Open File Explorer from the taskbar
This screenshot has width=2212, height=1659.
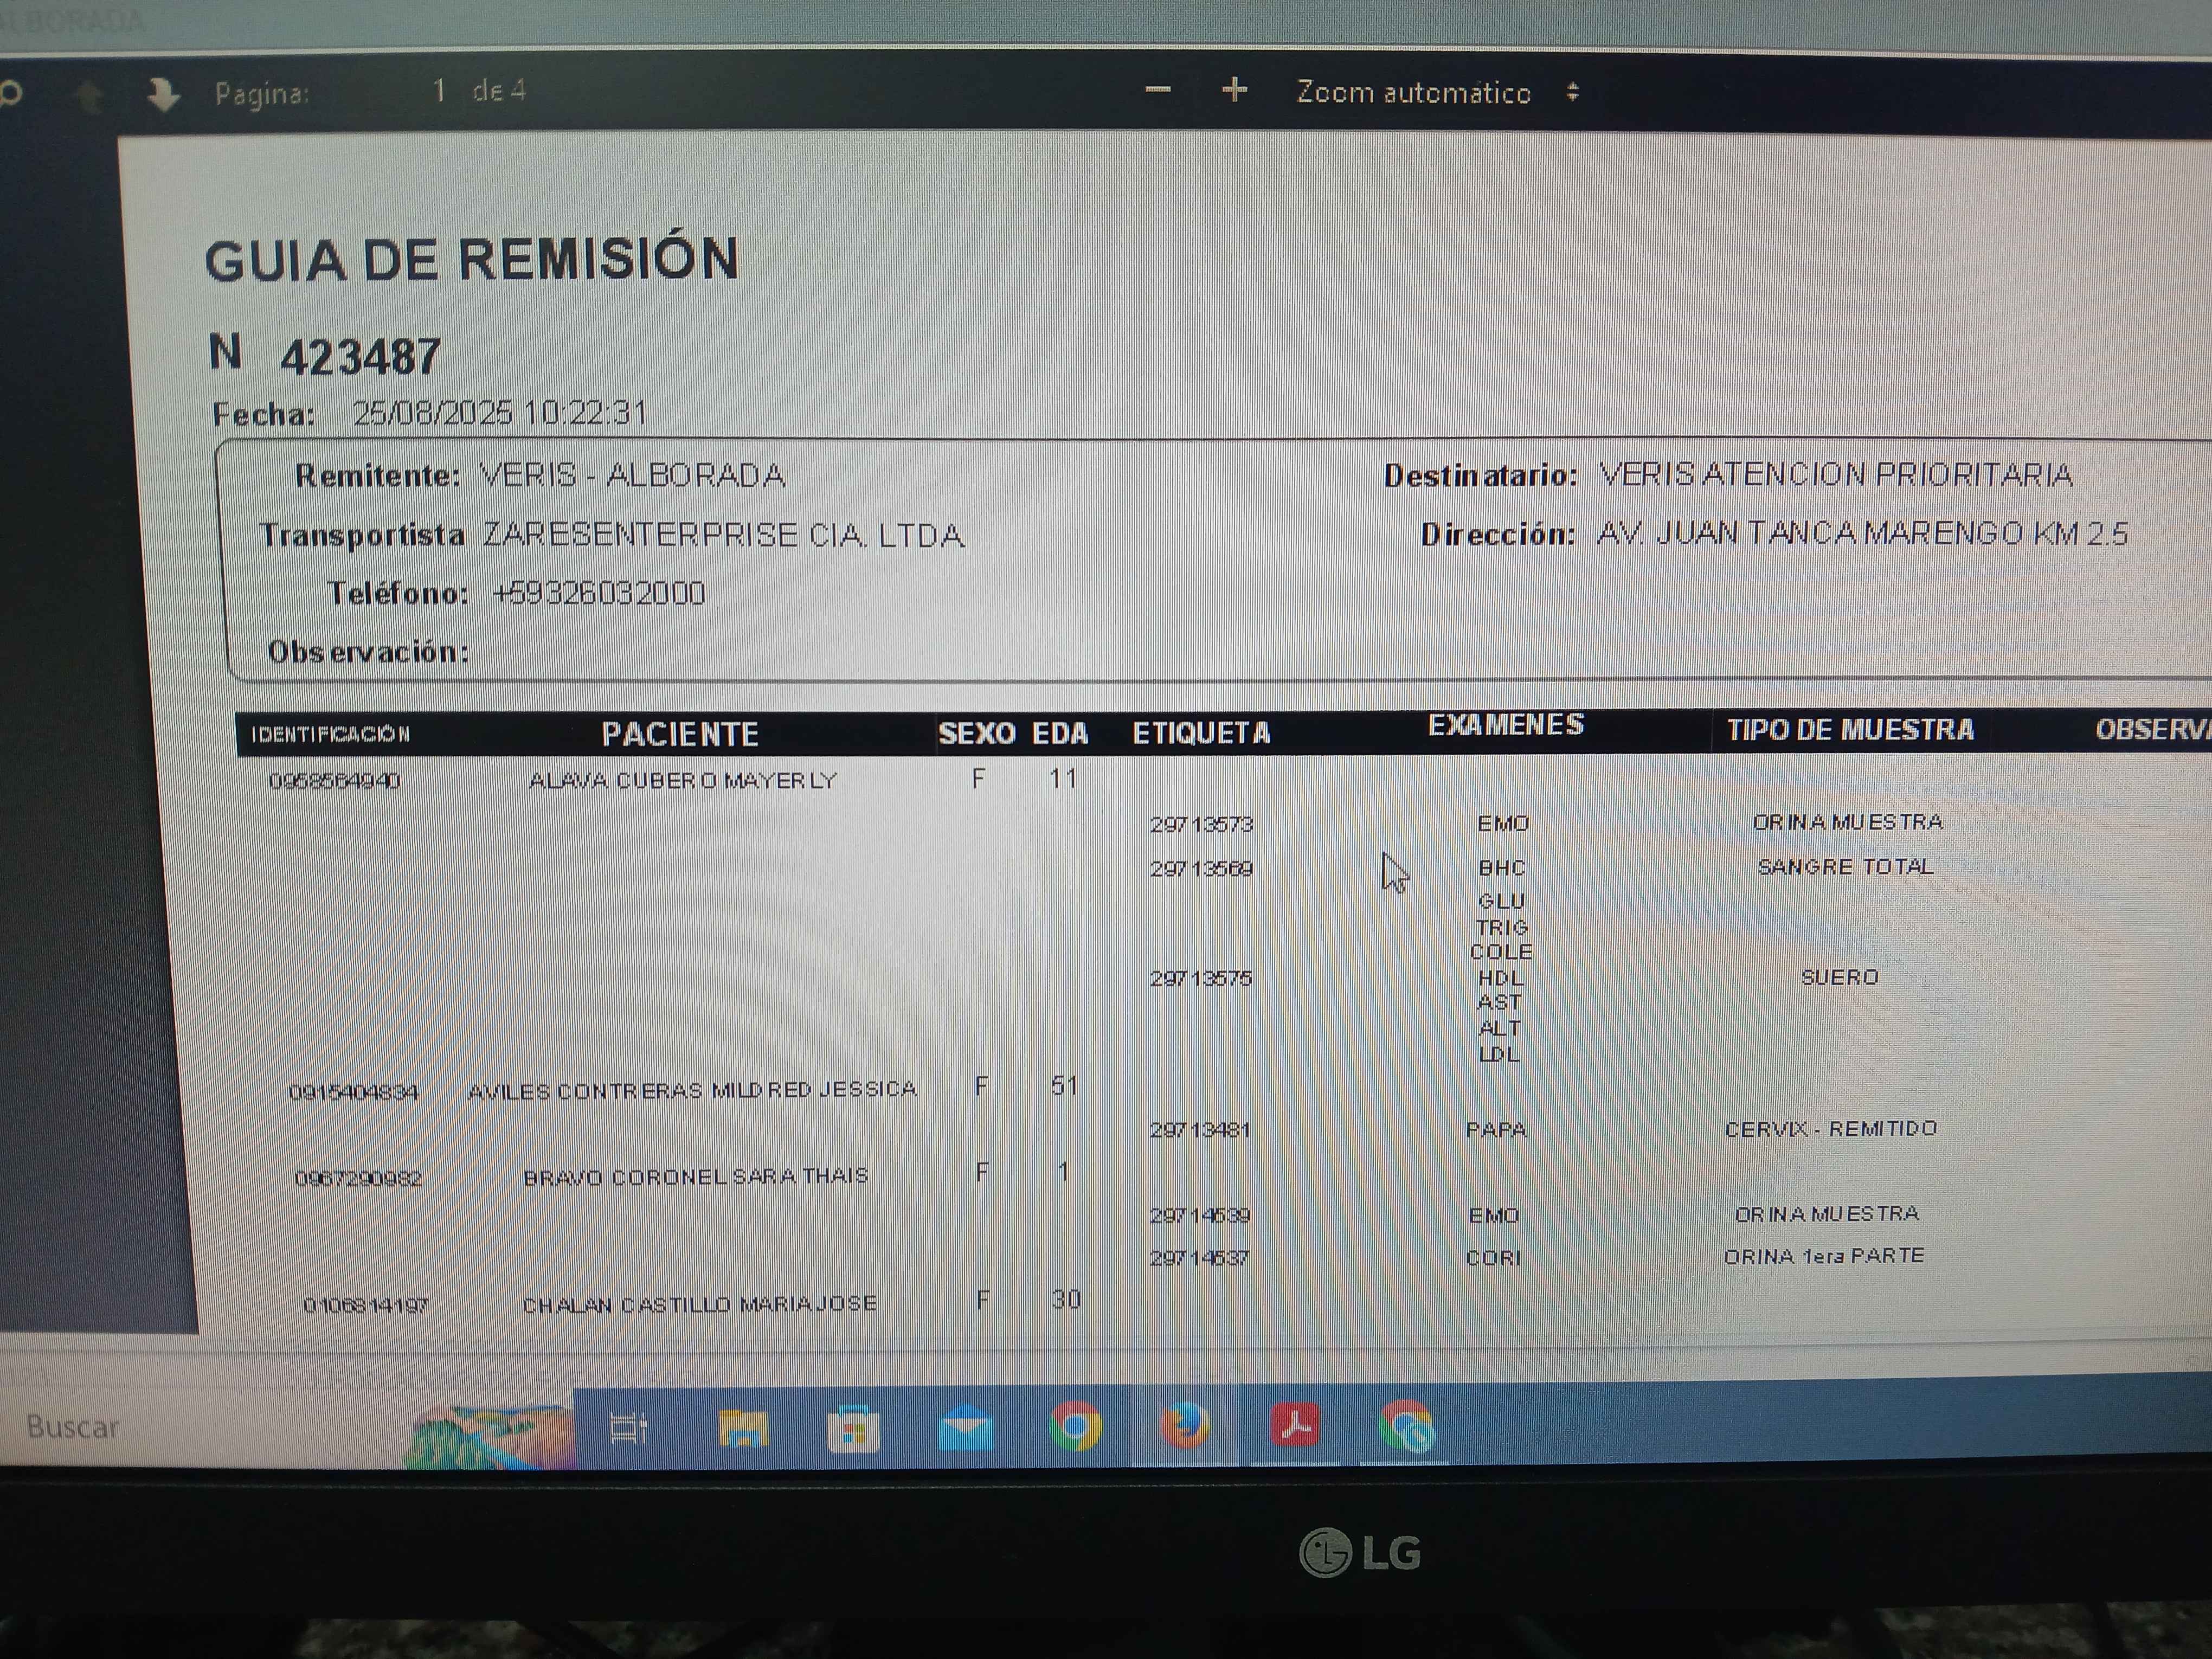pyautogui.click(x=743, y=1427)
